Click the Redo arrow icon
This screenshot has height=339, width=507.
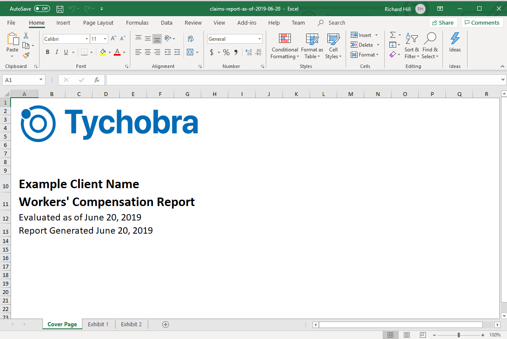click(x=87, y=9)
